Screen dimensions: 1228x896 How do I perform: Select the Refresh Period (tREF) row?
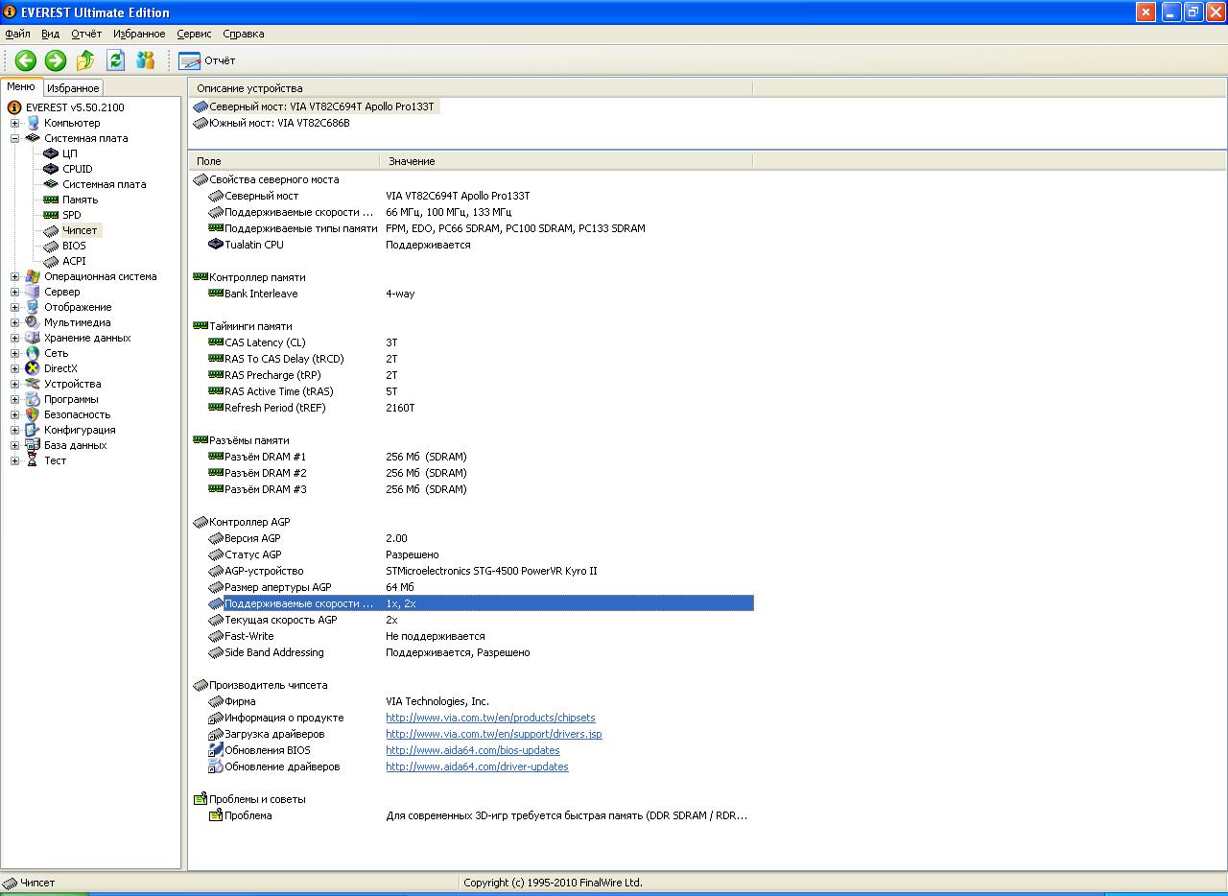(471, 408)
